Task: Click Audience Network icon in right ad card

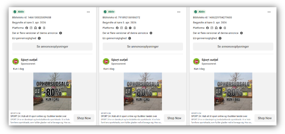Action: click(x=216, y=28)
